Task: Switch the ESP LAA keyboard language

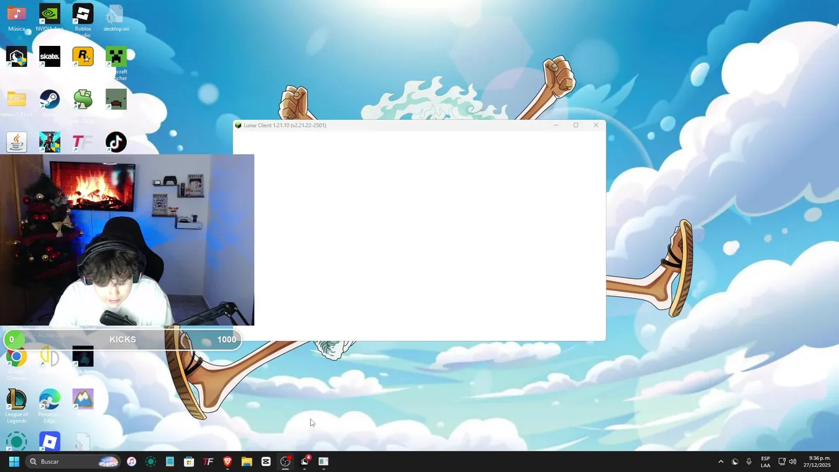Action: pyautogui.click(x=766, y=462)
